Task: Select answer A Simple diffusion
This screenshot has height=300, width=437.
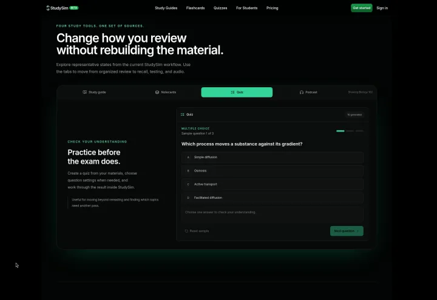Action: (x=273, y=157)
